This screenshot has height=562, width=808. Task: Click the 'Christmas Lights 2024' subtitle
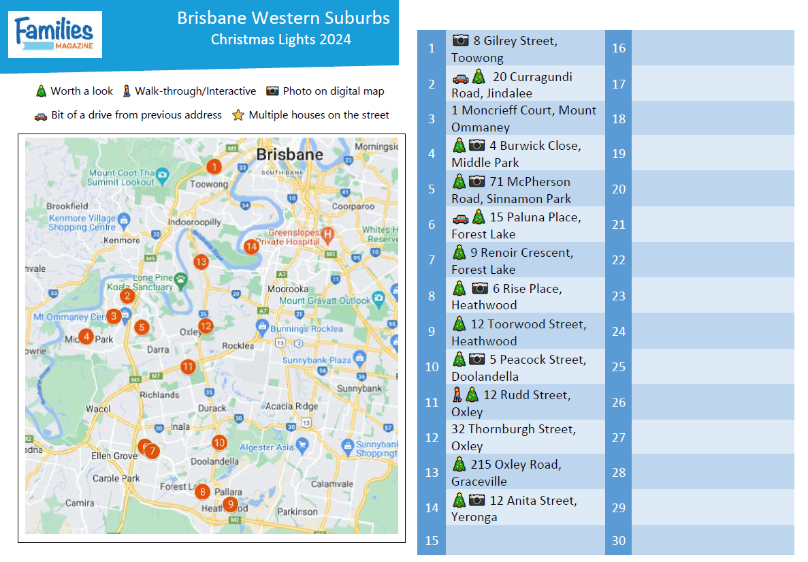click(x=281, y=40)
